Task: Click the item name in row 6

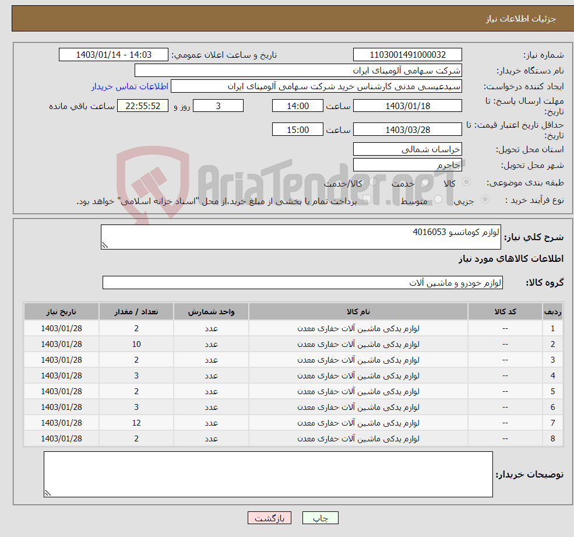Action: pyautogui.click(x=358, y=408)
